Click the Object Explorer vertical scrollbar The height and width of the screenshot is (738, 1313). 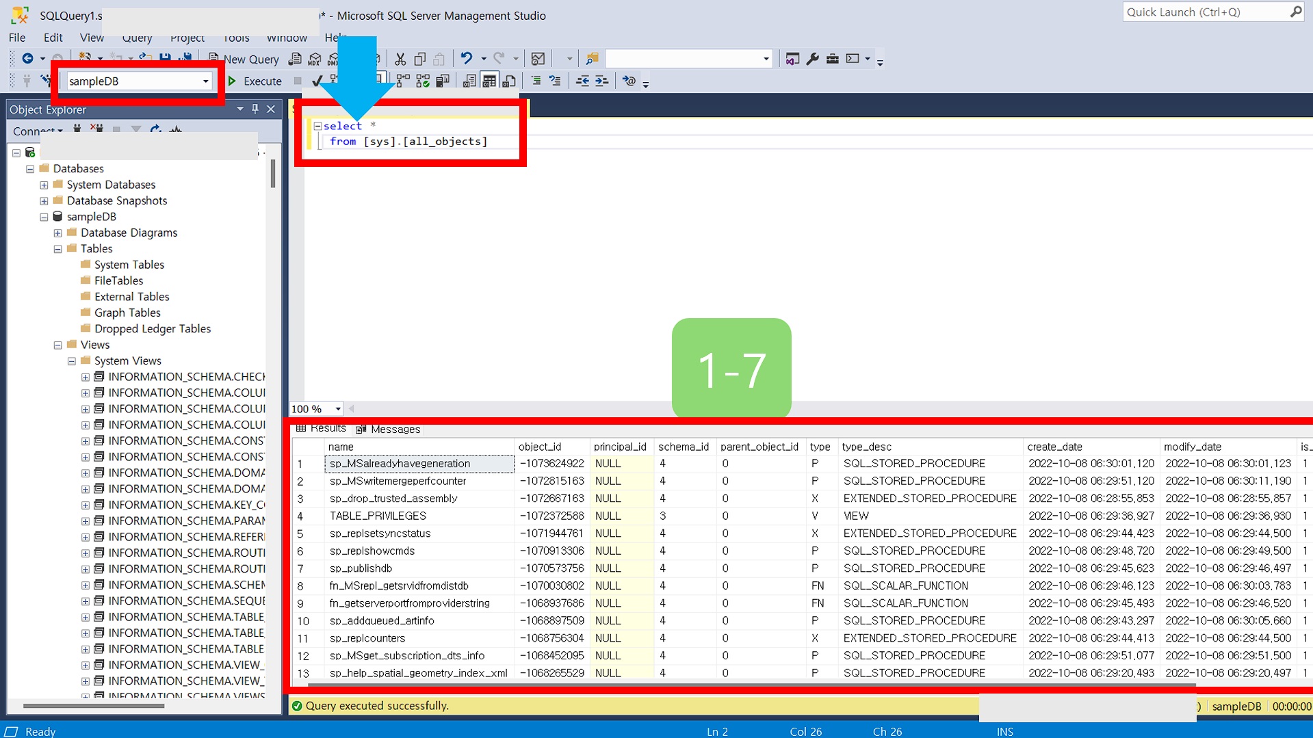(x=273, y=173)
